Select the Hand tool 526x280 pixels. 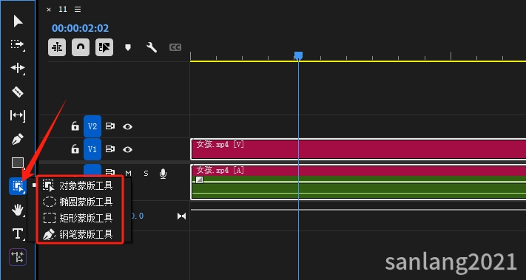[18, 211]
